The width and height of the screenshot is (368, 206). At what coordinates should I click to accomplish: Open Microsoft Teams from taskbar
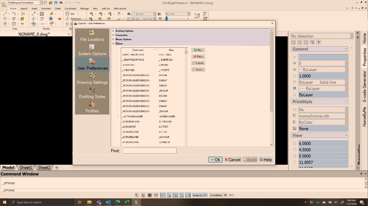click(99, 202)
